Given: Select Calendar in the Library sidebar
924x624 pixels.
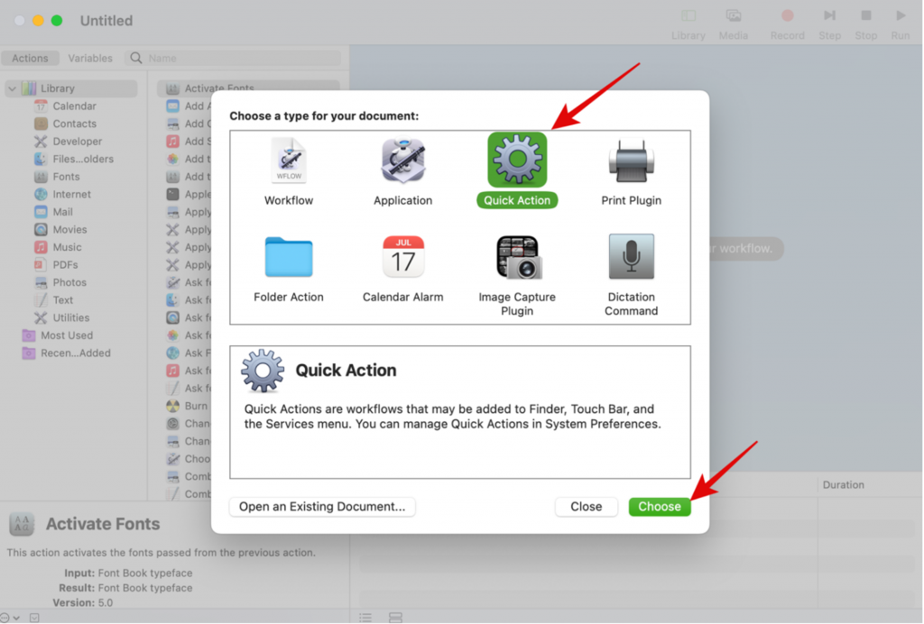Looking at the screenshot, I should pyautogui.click(x=74, y=106).
